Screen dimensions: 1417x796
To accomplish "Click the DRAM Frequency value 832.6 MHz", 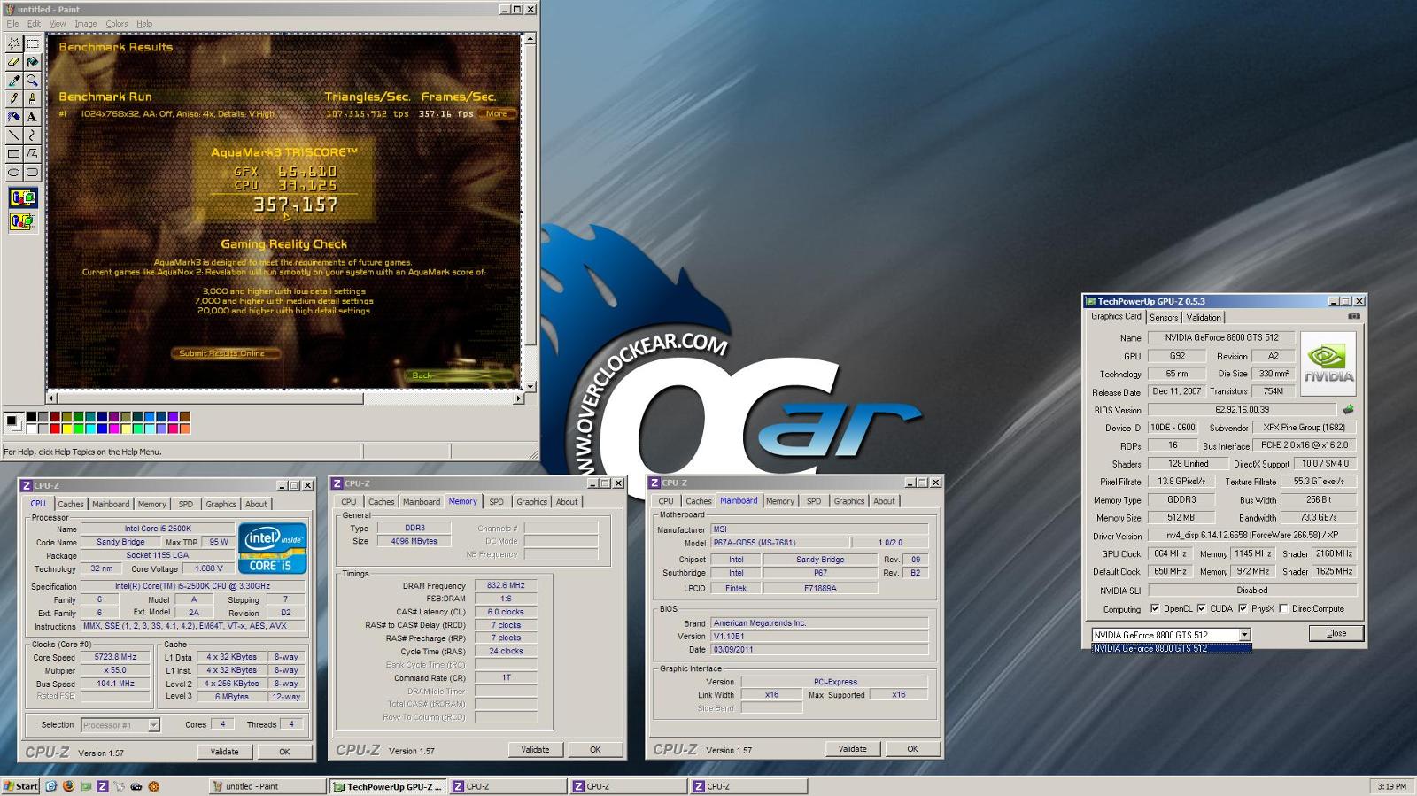I will pyautogui.click(x=506, y=585).
